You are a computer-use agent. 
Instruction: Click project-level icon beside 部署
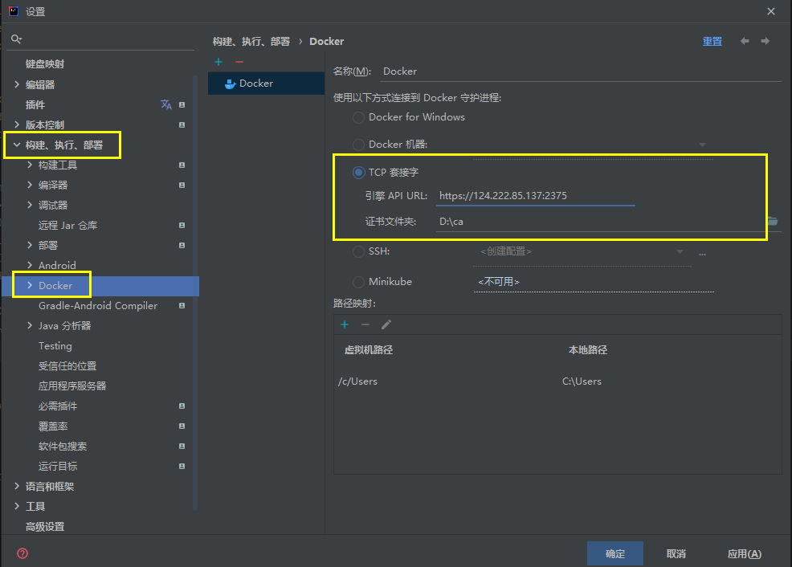(182, 246)
